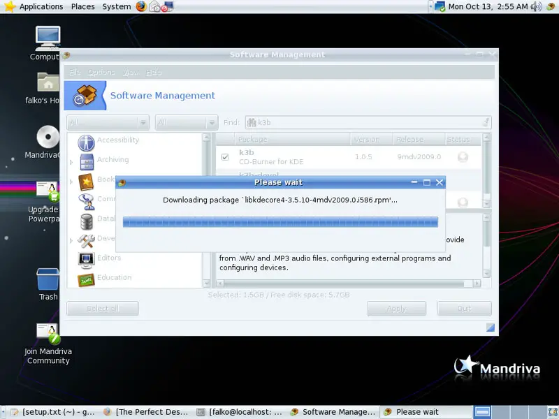Click the monitor launcher icon in the top panel
The image size is (559, 419).
click(168, 6)
